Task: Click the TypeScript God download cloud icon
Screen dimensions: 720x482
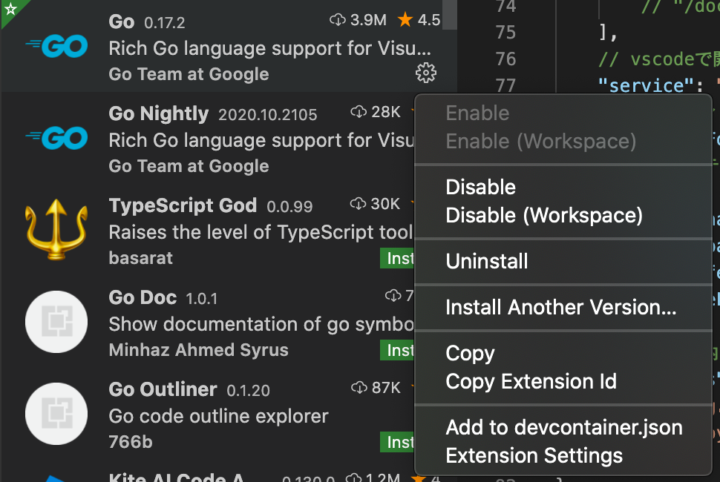Action: click(358, 204)
